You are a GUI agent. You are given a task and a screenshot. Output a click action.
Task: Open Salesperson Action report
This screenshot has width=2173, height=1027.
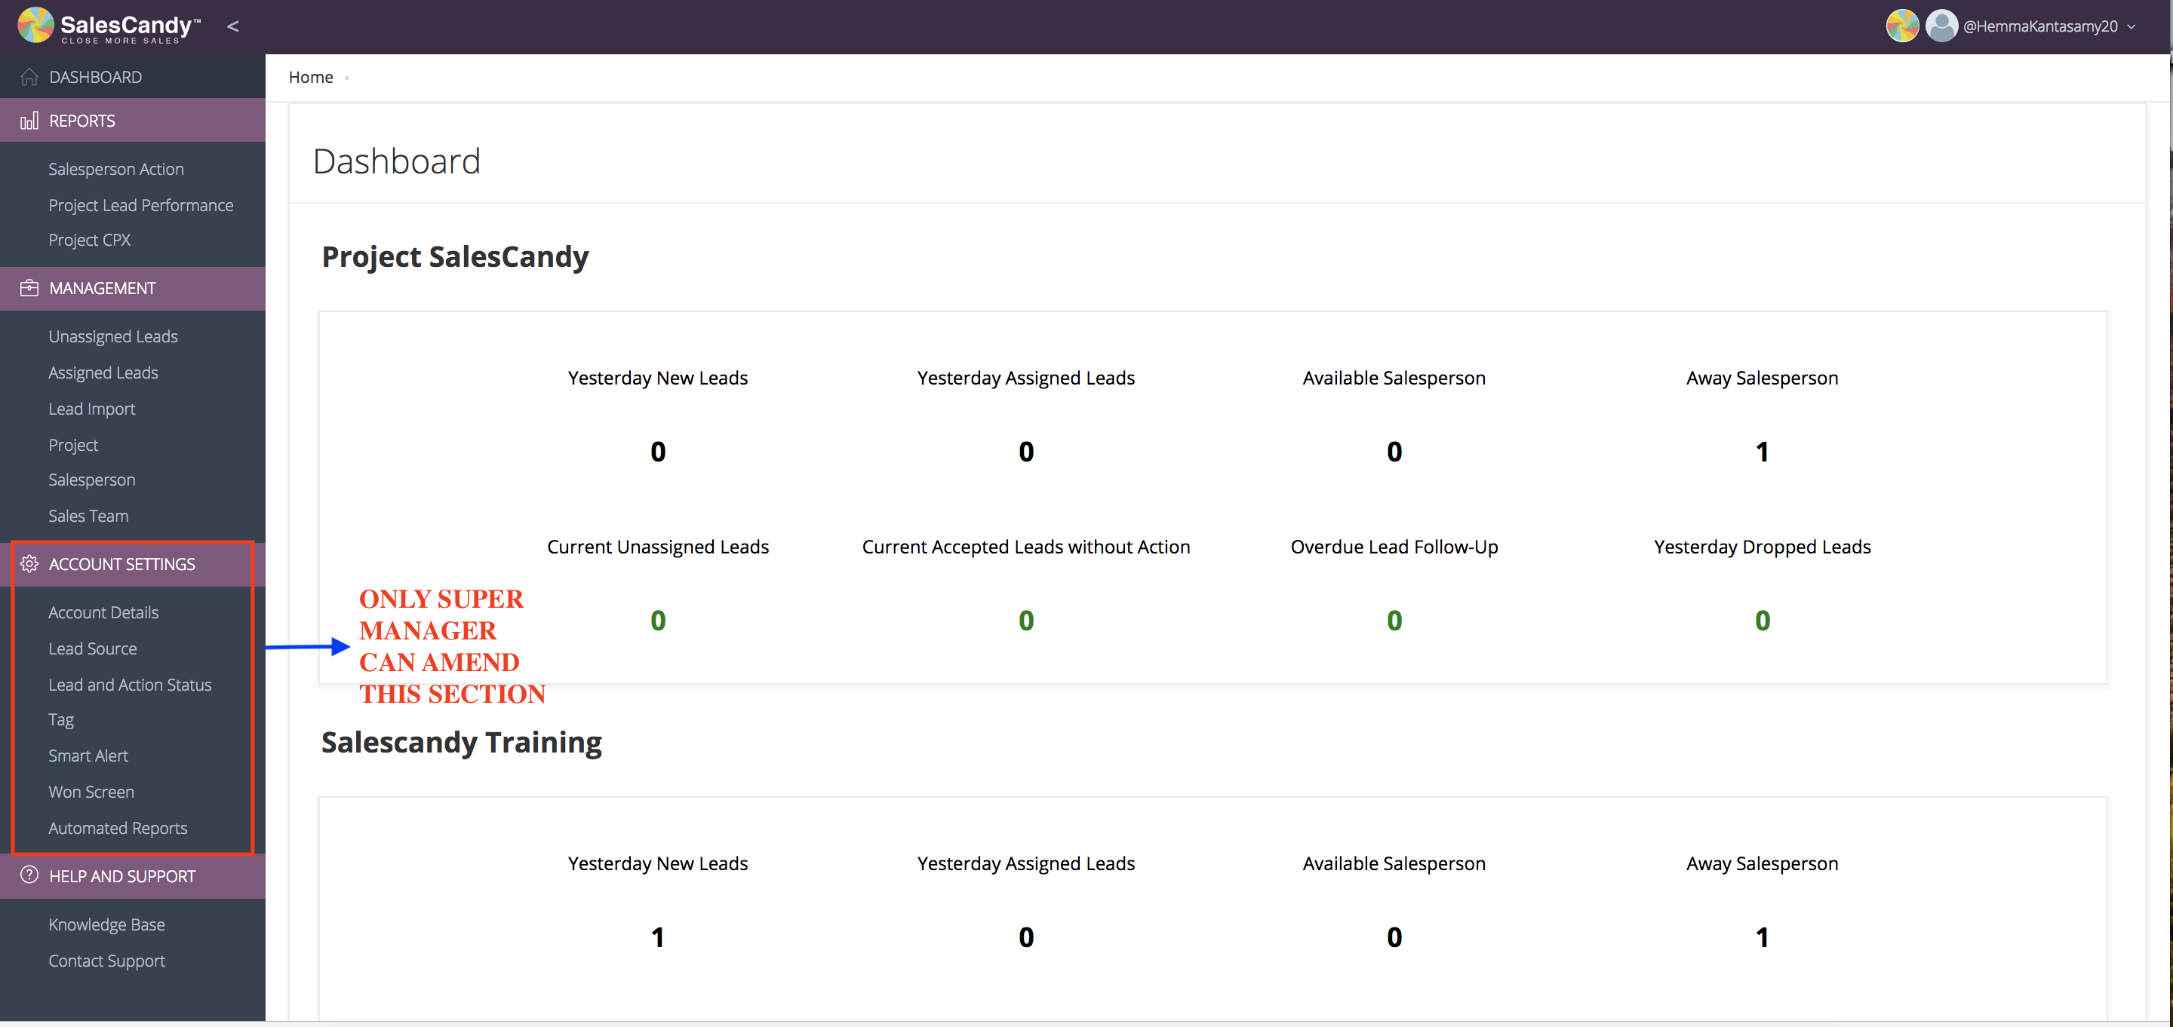pos(115,169)
